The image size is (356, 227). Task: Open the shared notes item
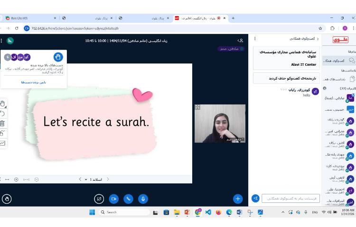pos(339,79)
